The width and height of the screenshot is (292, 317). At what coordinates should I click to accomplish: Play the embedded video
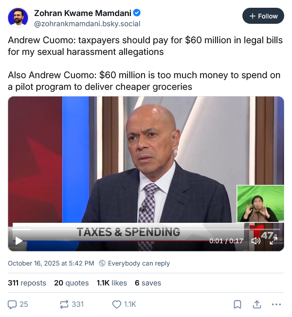click(x=19, y=241)
